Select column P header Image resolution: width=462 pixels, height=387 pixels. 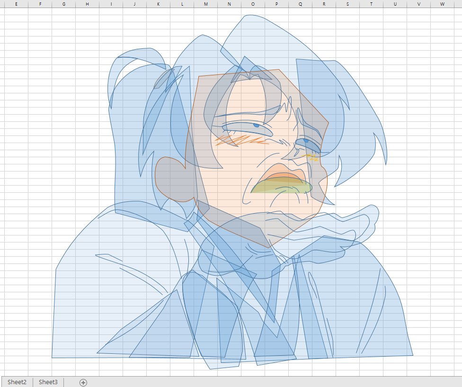tap(276, 4)
